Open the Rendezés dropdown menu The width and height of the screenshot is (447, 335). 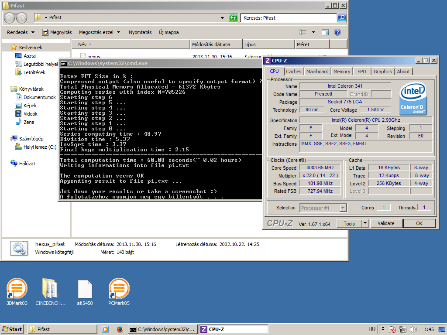pyautogui.click(x=21, y=32)
